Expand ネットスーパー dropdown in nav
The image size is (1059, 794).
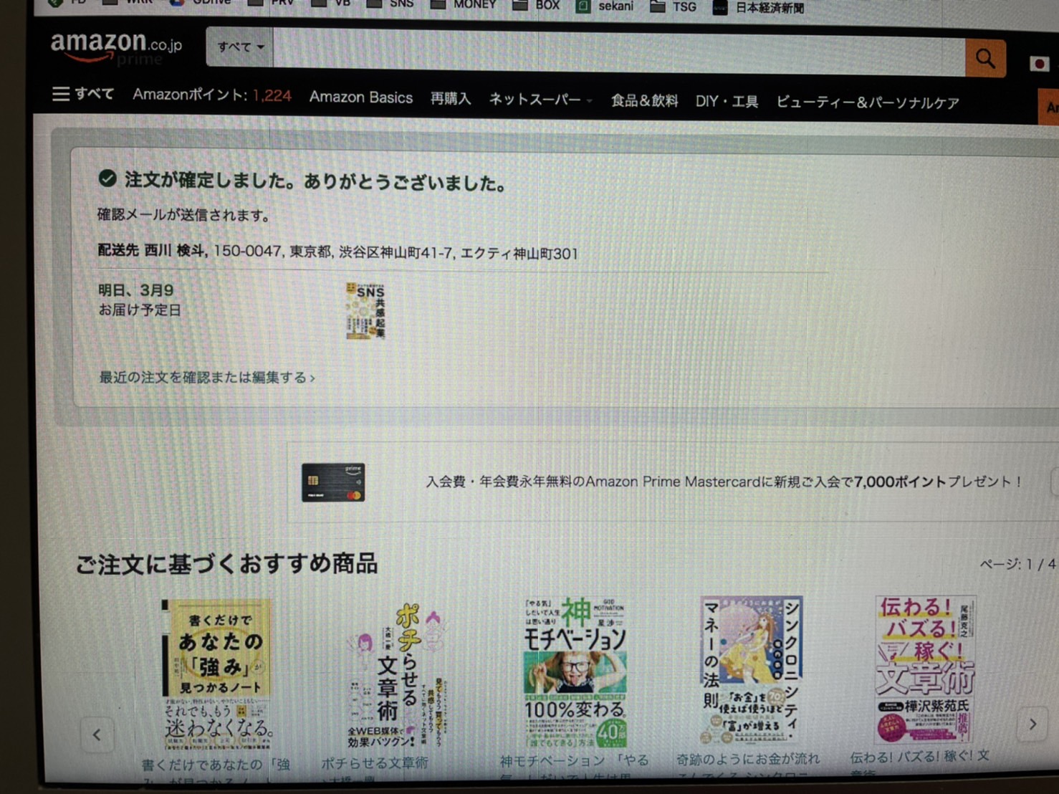(541, 100)
